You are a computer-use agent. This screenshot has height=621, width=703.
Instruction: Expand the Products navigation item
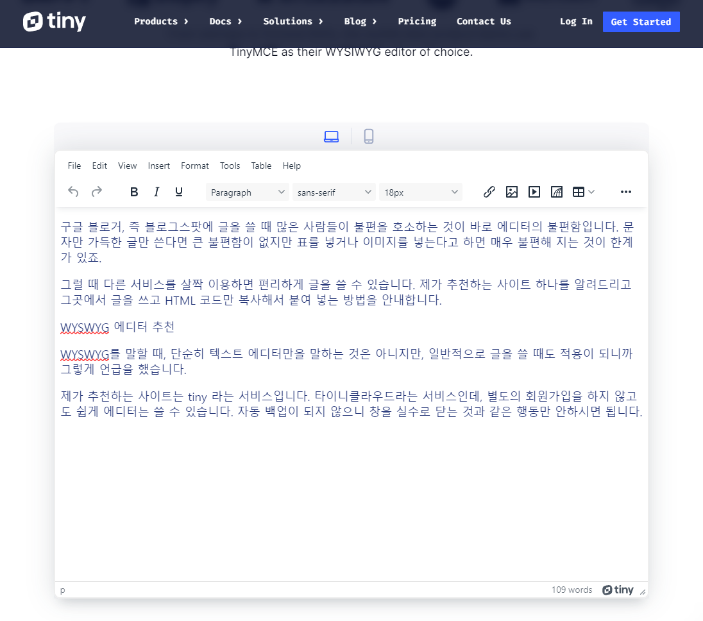point(161,22)
